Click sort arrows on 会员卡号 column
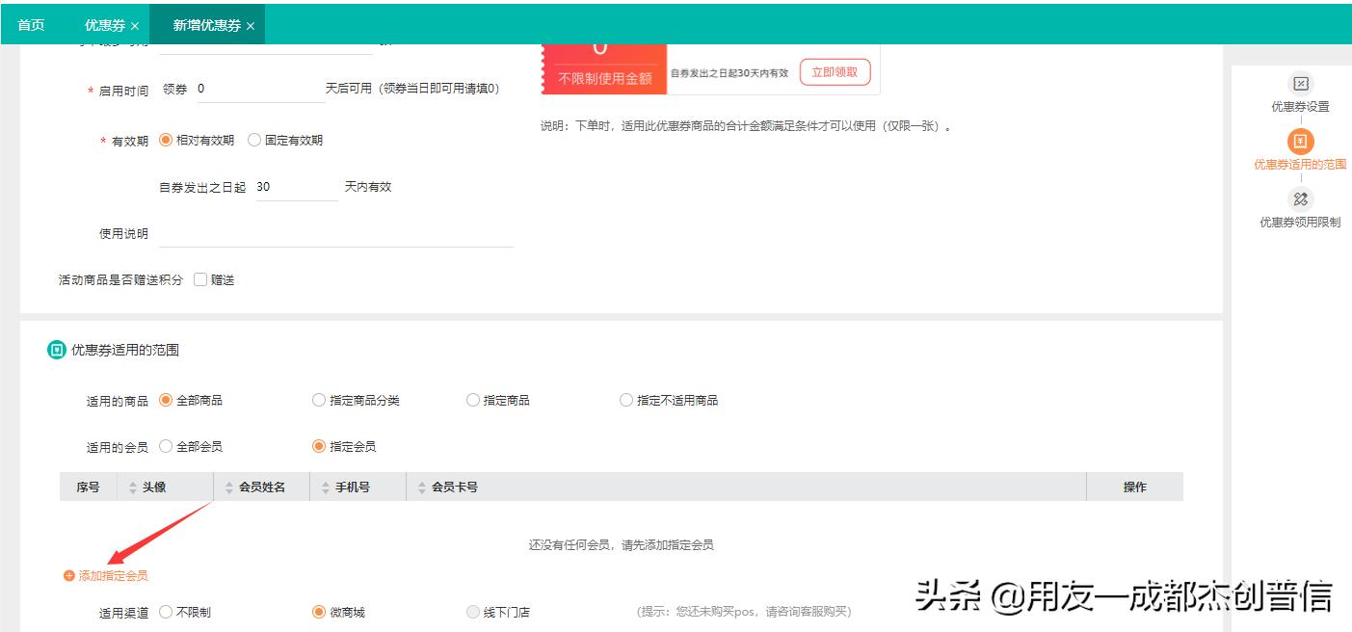Screen dimensions: 1352x632 [x=420, y=487]
